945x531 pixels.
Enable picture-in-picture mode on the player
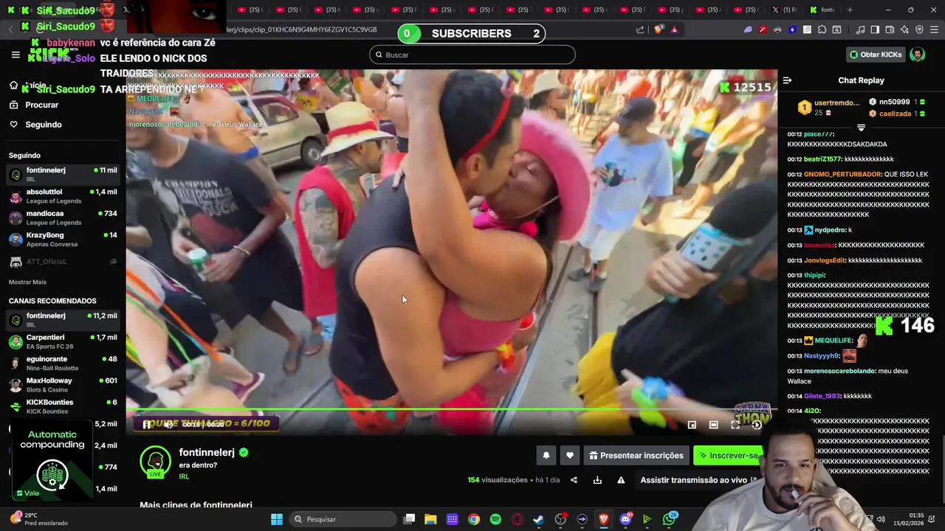tap(692, 425)
